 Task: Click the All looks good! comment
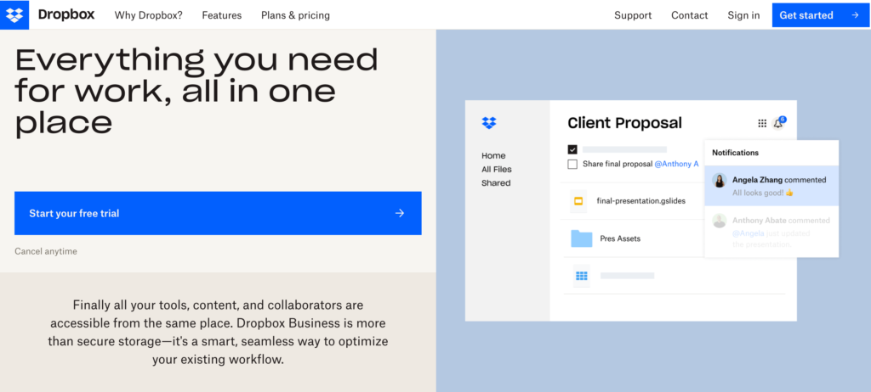point(763,193)
